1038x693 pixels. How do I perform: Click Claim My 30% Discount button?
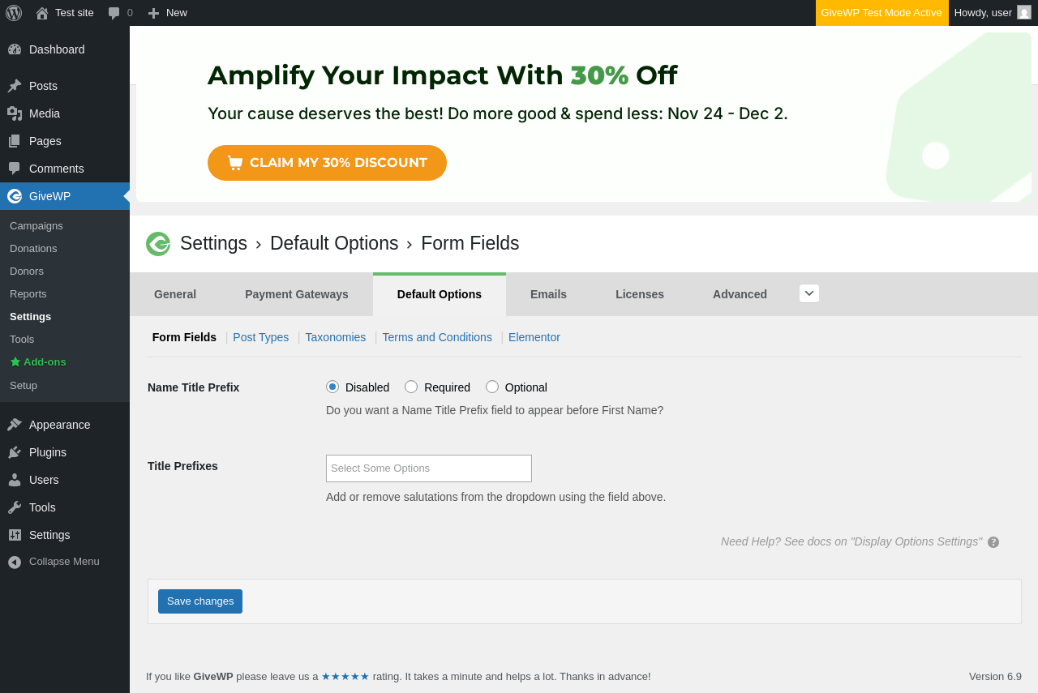tap(327, 163)
